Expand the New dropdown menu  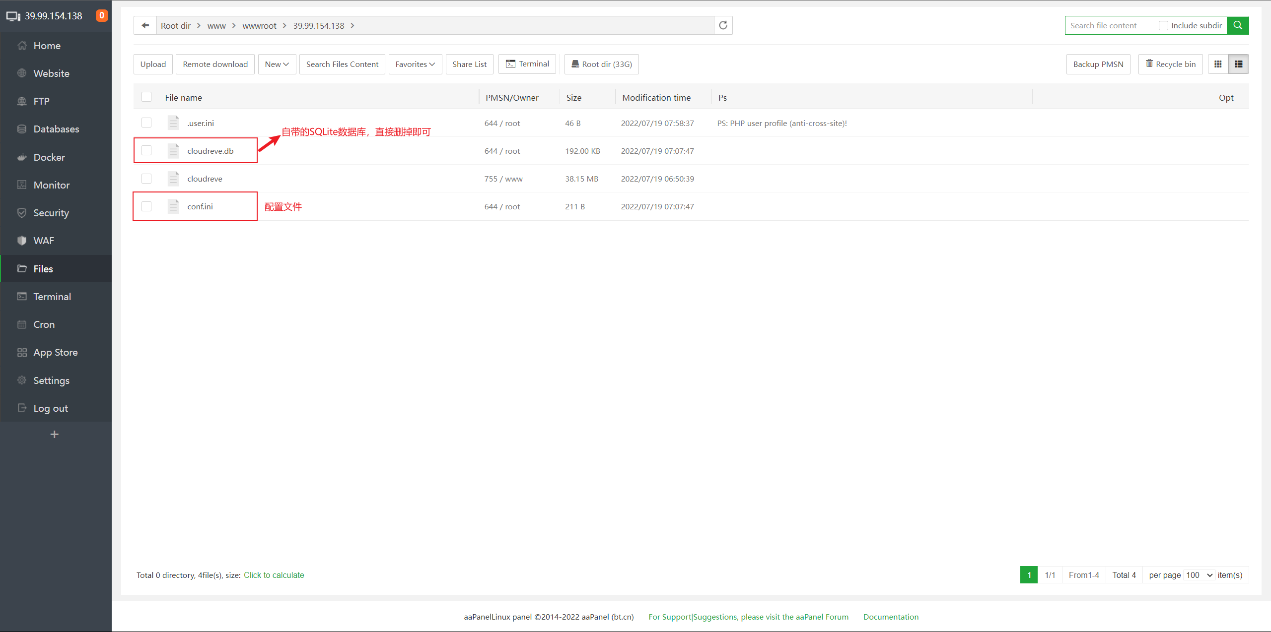(277, 64)
